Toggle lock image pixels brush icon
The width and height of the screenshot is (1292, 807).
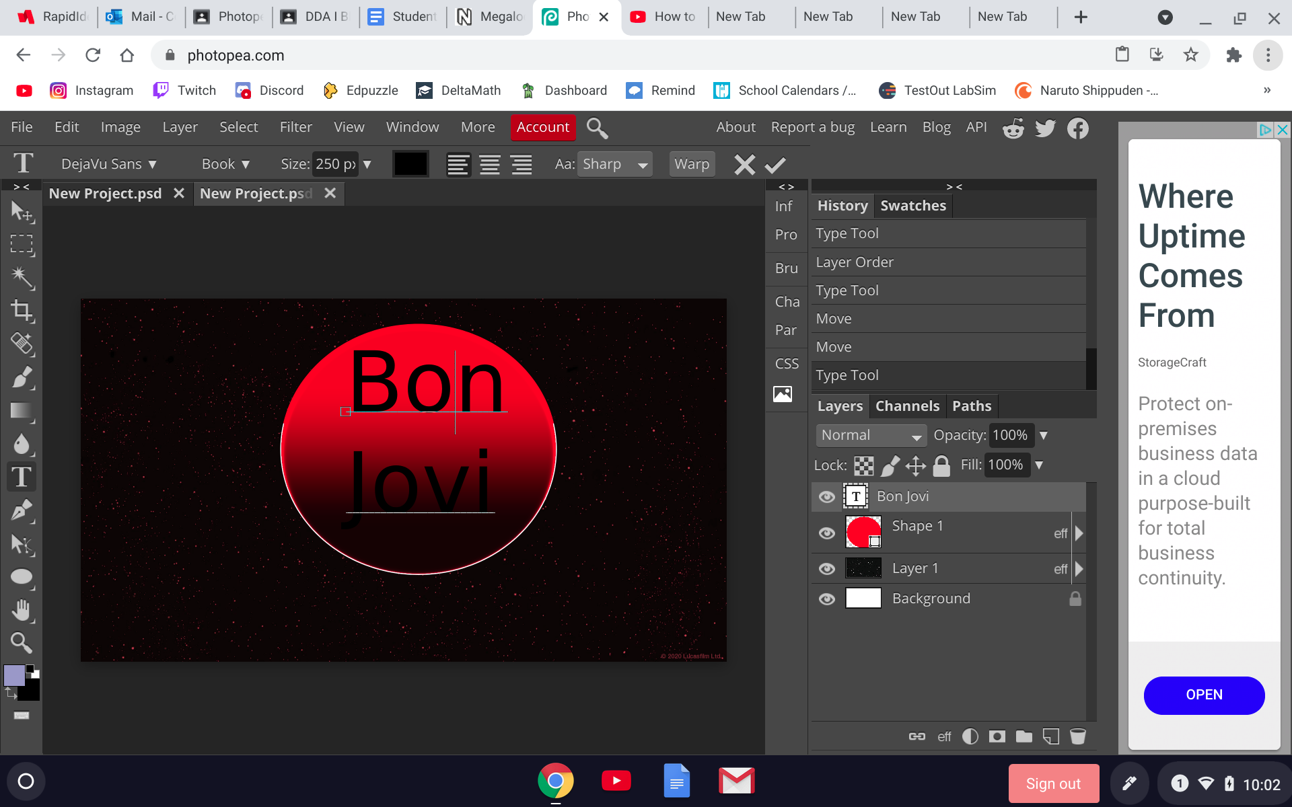(890, 465)
